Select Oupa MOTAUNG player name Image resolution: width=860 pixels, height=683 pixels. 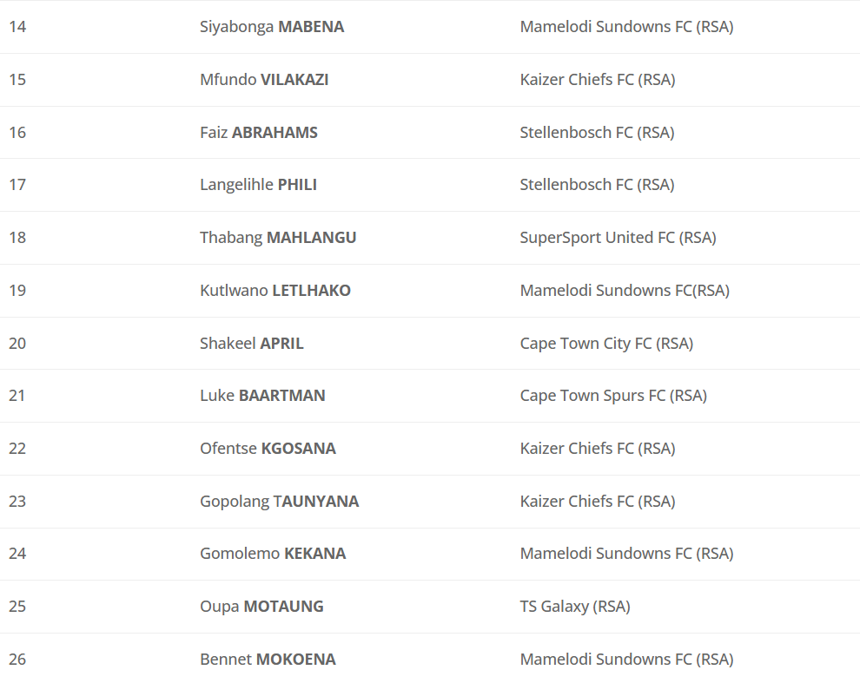point(261,607)
